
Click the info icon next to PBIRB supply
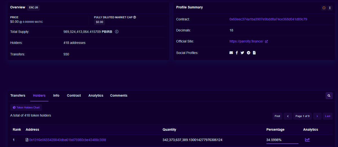click(x=117, y=32)
